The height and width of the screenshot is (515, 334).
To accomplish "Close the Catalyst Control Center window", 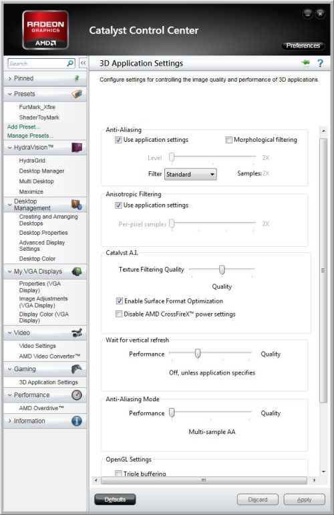I will [x=320, y=13].
